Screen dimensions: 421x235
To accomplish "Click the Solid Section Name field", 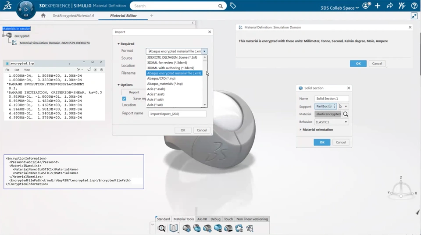I will [332, 99].
